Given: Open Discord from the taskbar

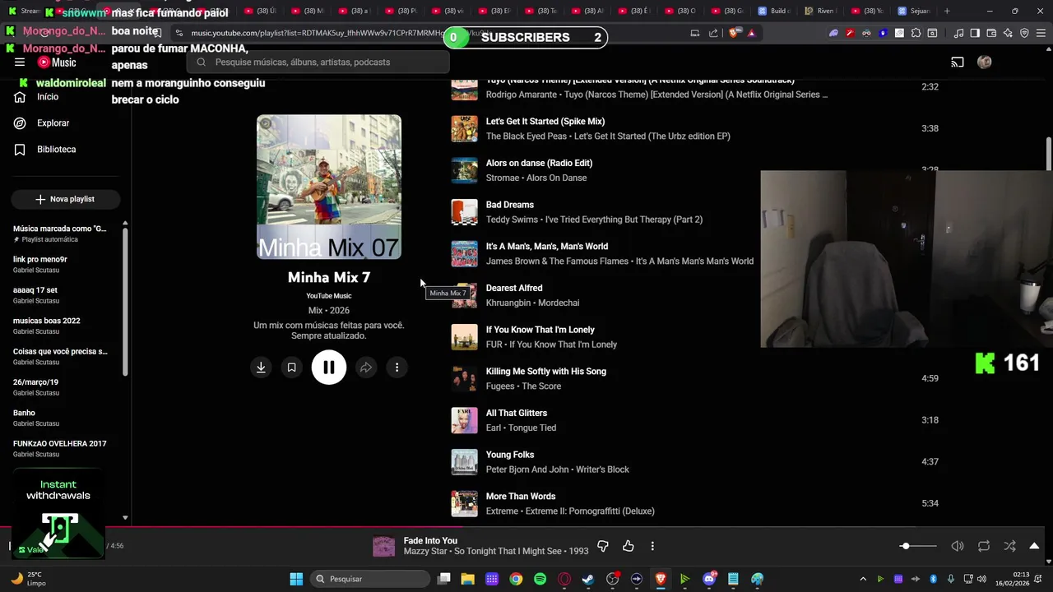Looking at the screenshot, I should 709,579.
